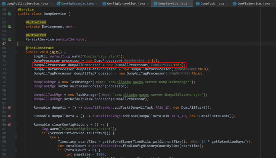Click the dumpAllTagProcessor variable name
Viewport: 276px width, 158px height.
pyautogui.click(x=93, y=73)
